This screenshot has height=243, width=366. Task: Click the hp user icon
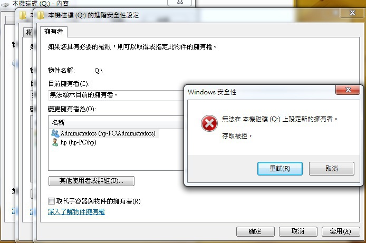(x=55, y=142)
